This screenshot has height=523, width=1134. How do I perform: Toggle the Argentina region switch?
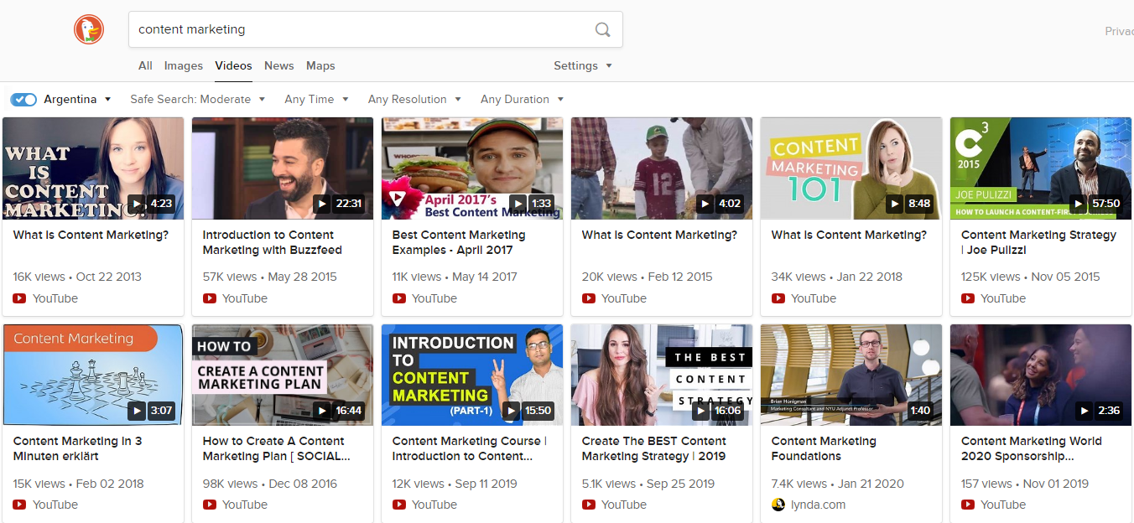(x=23, y=99)
